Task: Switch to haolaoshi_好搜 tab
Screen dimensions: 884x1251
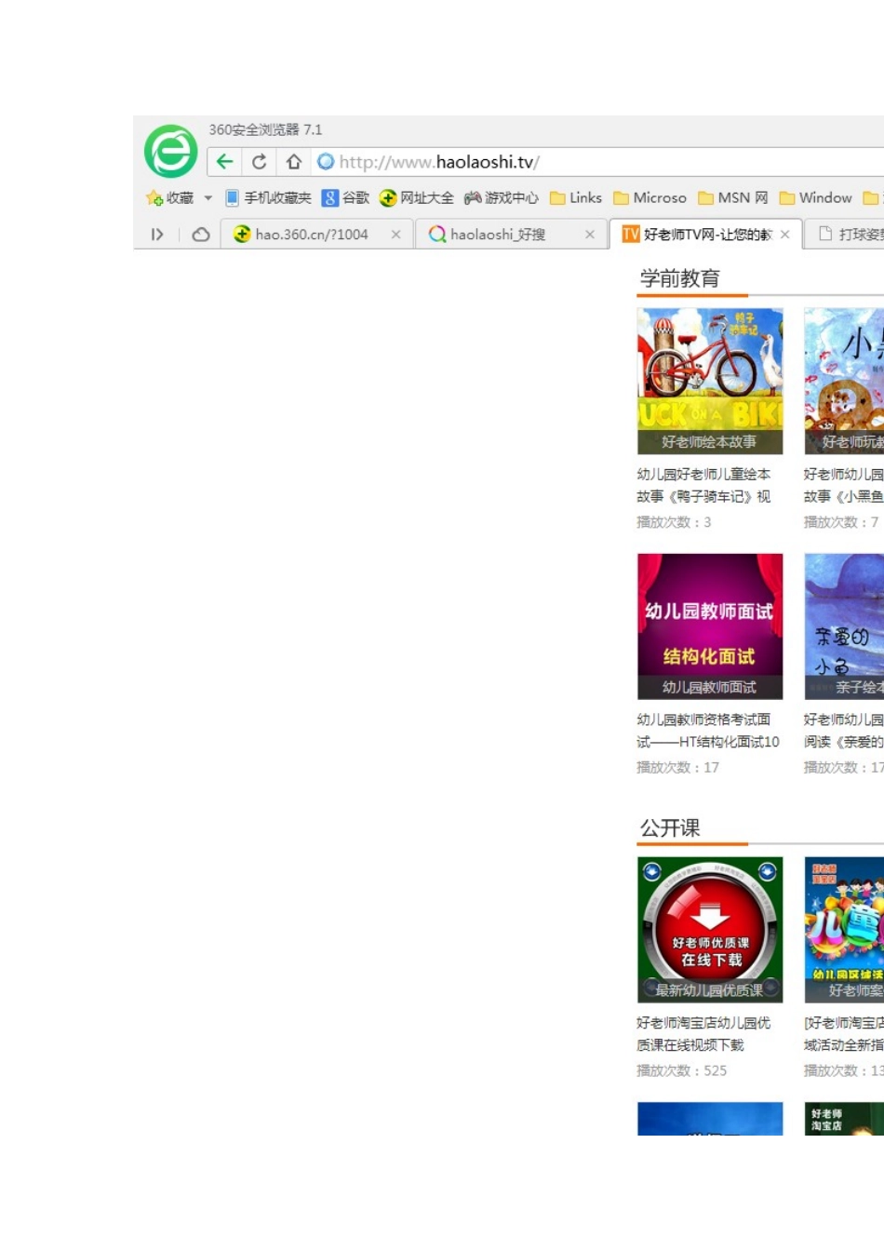Action: 498,235
